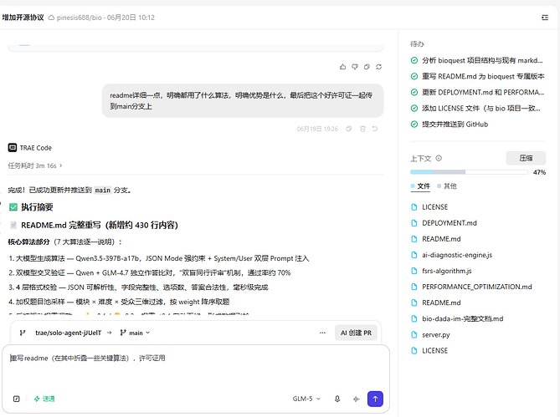
Task: Open the GLM-5 model selector dropdown
Action: [x=306, y=399]
